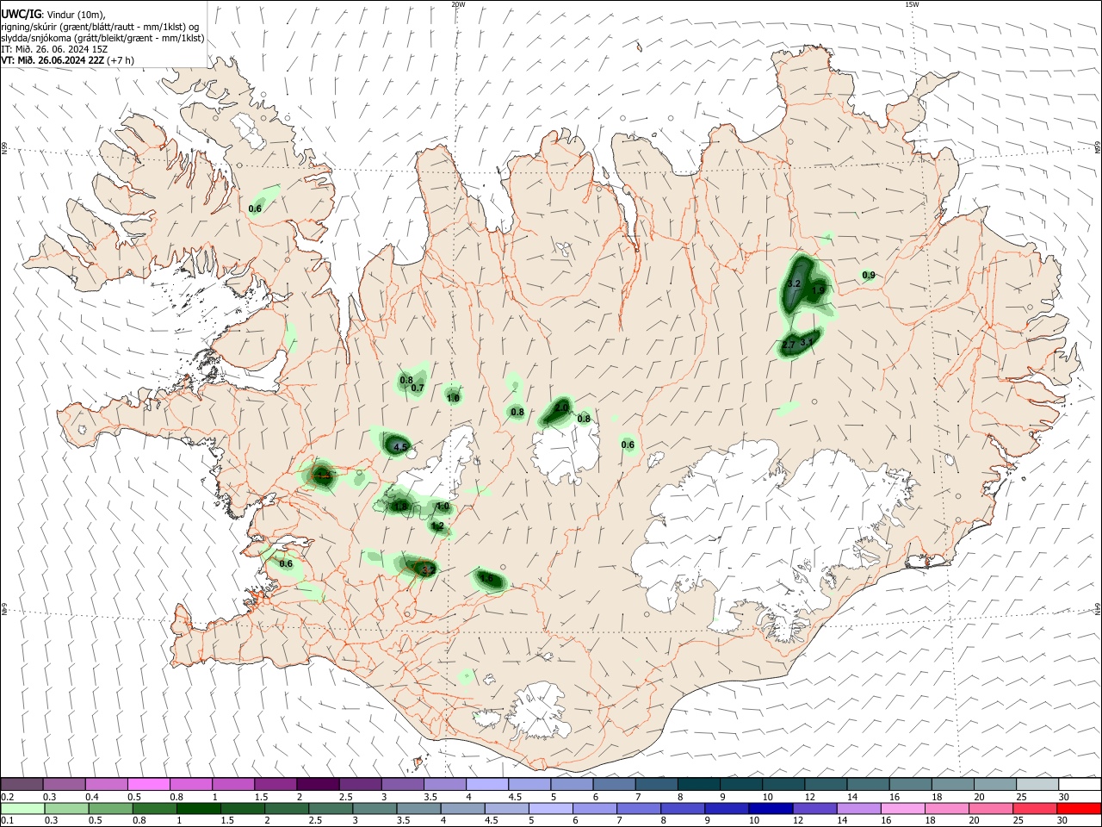Click the 4.5 precipitation value on the map

pyautogui.click(x=399, y=447)
